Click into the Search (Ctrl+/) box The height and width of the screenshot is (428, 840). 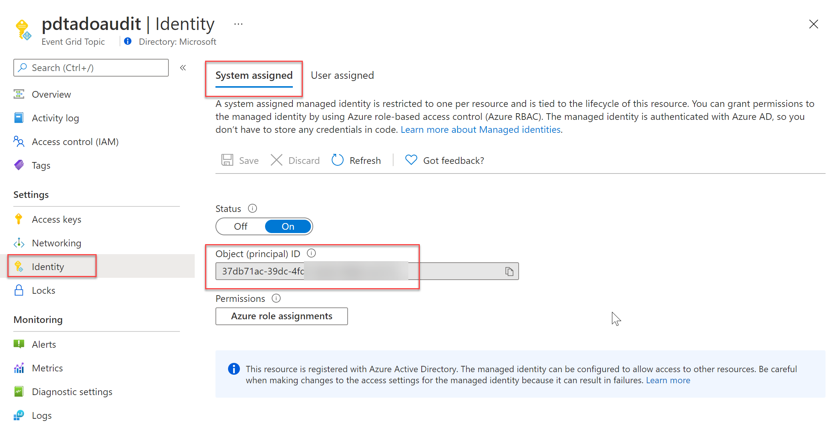click(91, 68)
